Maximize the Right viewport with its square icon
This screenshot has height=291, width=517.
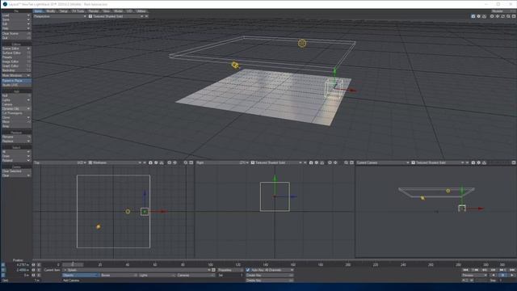[351, 162]
